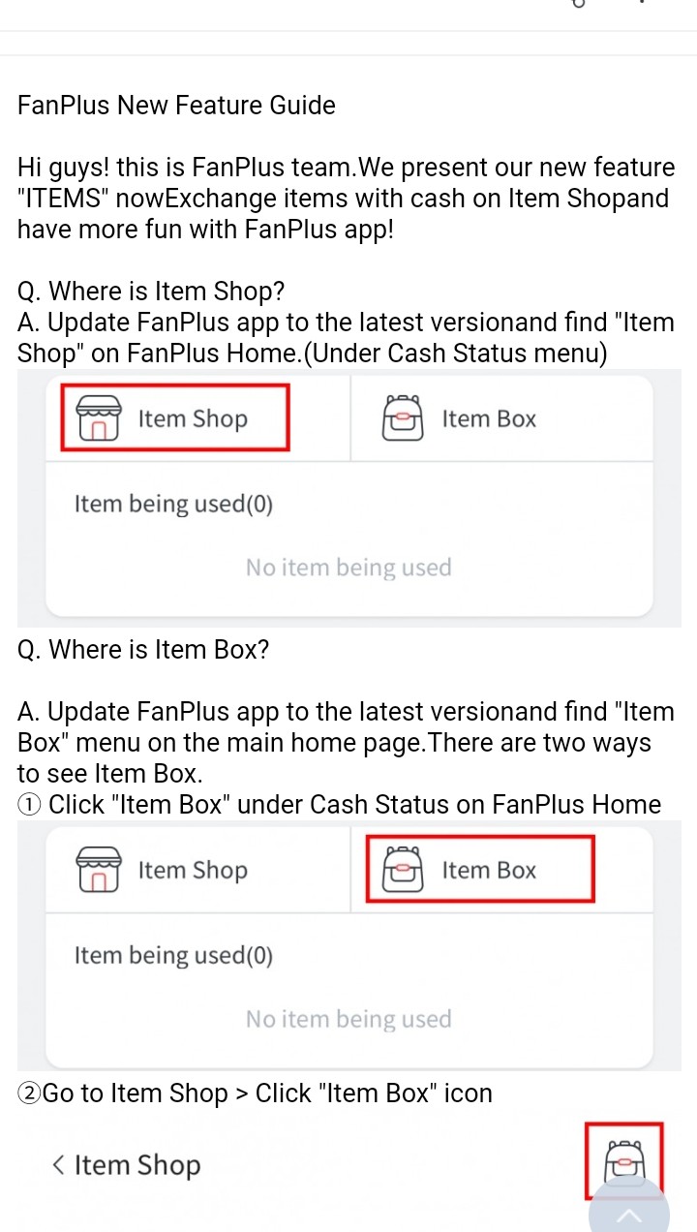Select "Item Box" label in the first screenshot
This screenshot has height=1232, width=697.
point(489,418)
